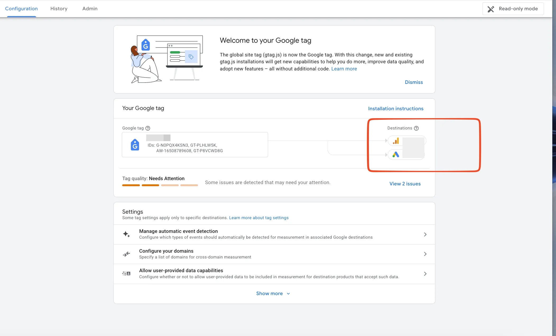Image resolution: width=556 pixels, height=336 pixels.
Task: Click the blue Google tag icon in the ID card
Action: pos(135,145)
